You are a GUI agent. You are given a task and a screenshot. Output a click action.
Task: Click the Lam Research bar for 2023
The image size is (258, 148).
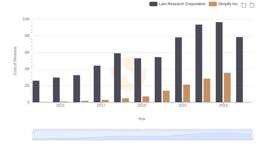[x=219, y=62]
